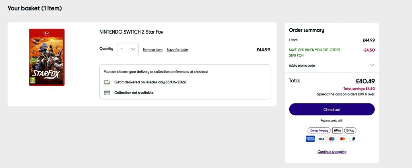Click Add a promo code link
This screenshot has width=412, height=168.
302,65
